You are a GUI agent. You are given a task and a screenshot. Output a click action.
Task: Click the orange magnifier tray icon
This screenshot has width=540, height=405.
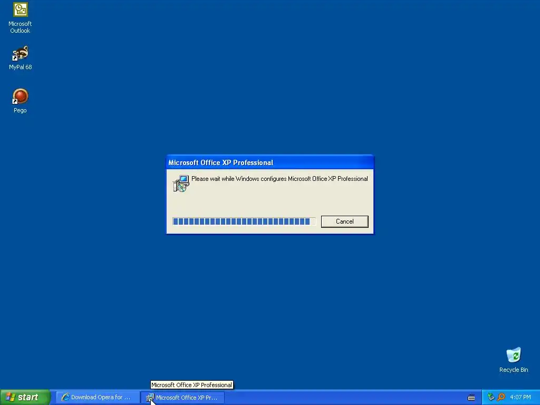[x=501, y=397]
